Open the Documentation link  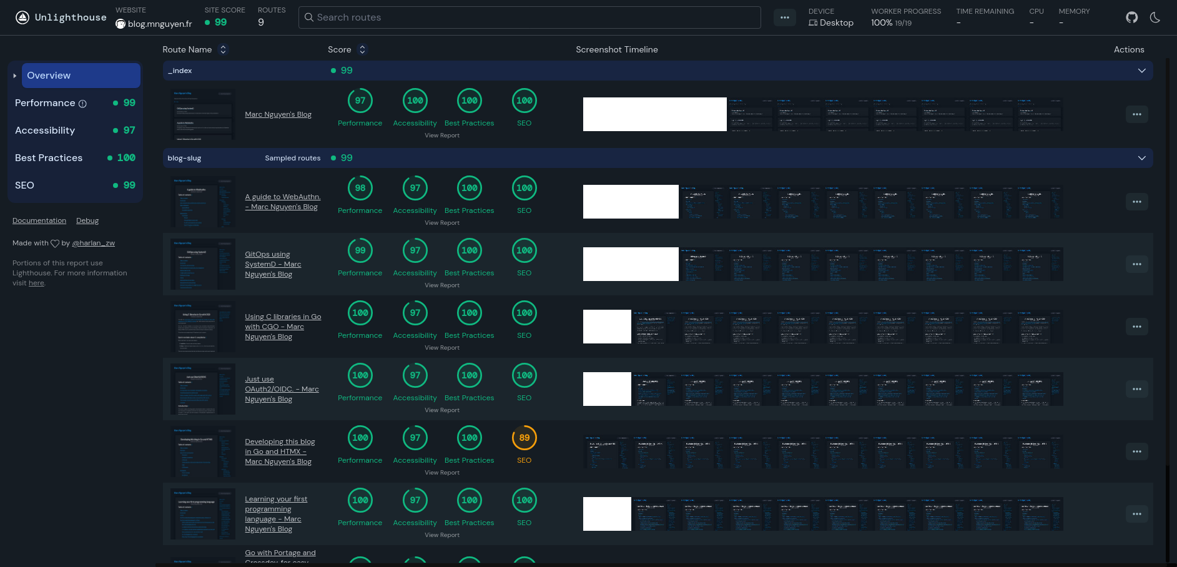pyautogui.click(x=39, y=220)
